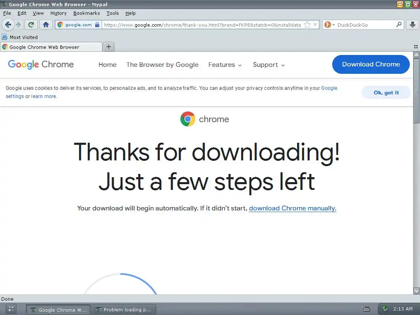Show the list of all tabs
420x315 pixels.
pyautogui.click(x=416, y=47)
